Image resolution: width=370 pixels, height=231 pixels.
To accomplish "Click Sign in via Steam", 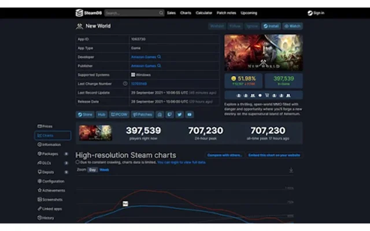I will [316, 13].
